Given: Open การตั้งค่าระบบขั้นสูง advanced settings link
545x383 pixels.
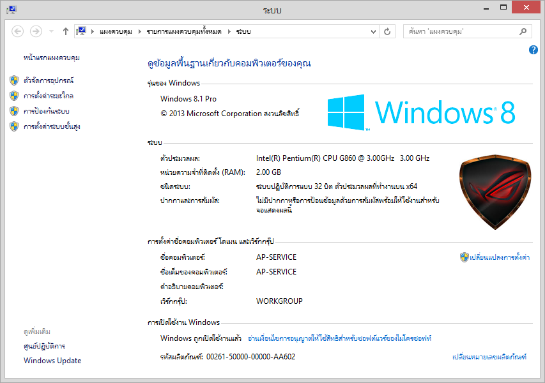Looking at the screenshot, I should pyautogui.click(x=52, y=126).
